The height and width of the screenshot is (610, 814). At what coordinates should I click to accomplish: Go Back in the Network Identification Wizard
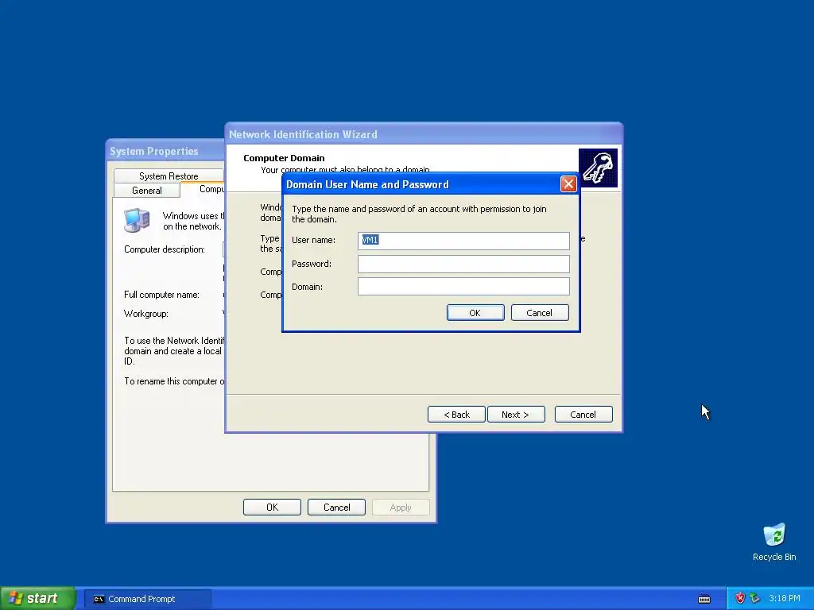(x=456, y=415)
